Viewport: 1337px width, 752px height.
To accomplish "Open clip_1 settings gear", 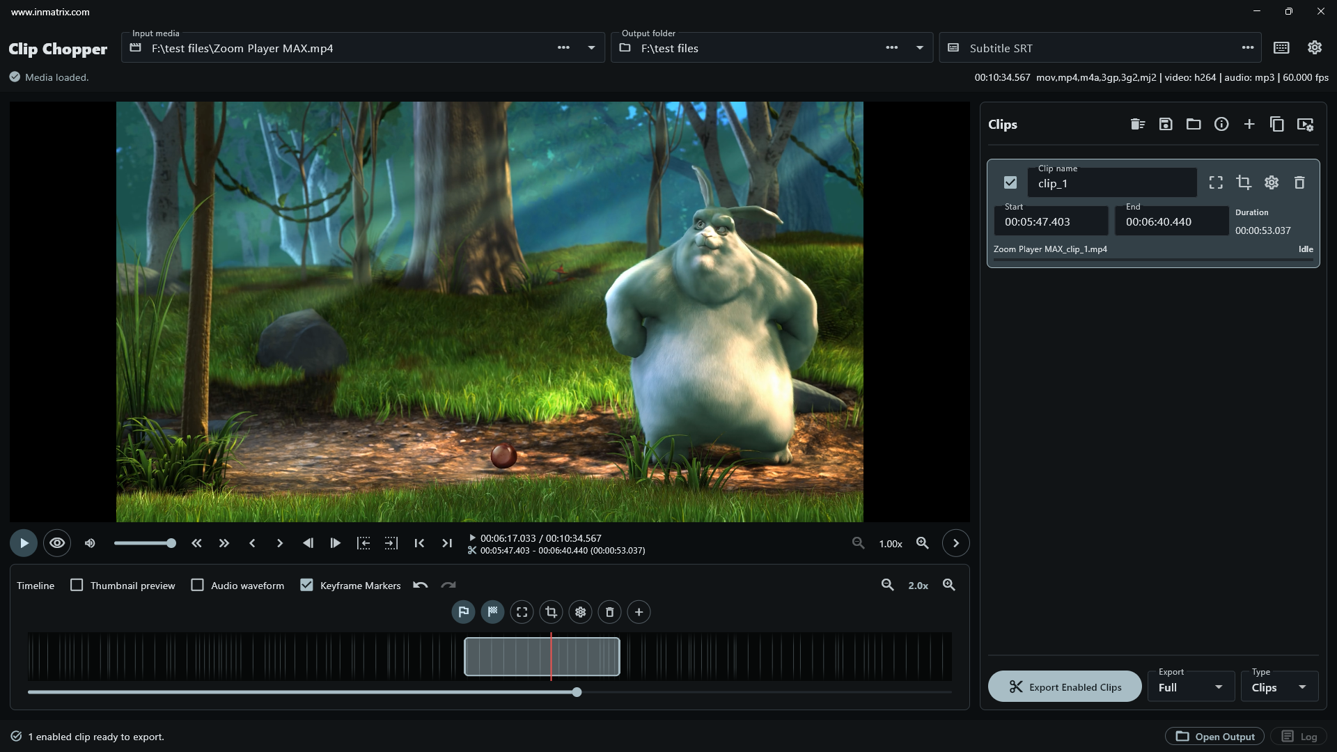I will coord(1272,182).
